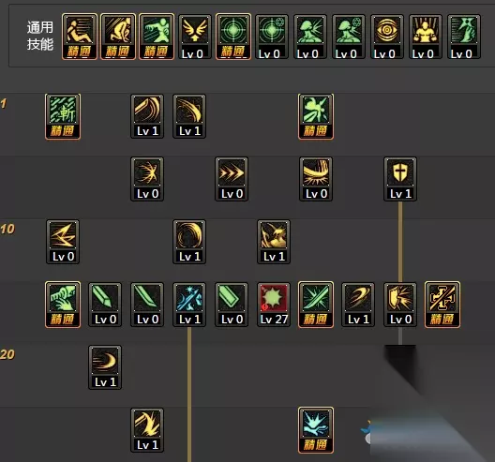The width and height of the screenshot is (495, 462).
Task: Click the green grabbing fist mastered skill
Action: (63, 305)
